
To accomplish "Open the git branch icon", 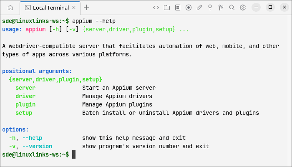I will point(221,8).
